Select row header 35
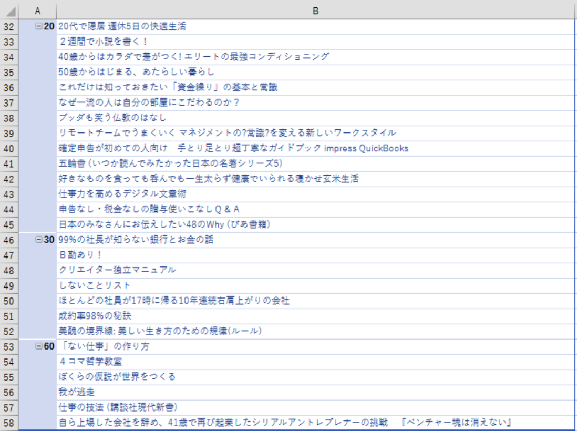 (x=9, y=73)
